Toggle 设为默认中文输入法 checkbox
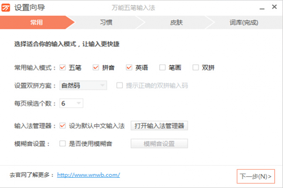 pos(63,126)
